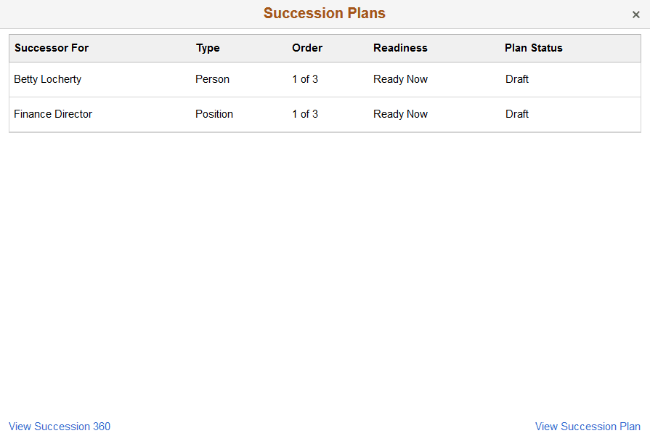Click the Draft status for Betty Locherty
Image resolution: width=650 pixels, height=436 pixels.
tap(516, 79)
